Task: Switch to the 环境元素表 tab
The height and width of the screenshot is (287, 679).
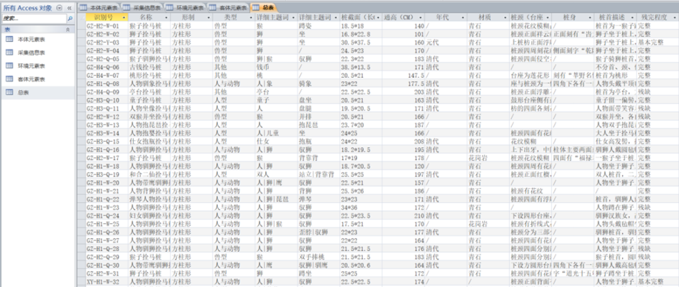Action: 188,7
